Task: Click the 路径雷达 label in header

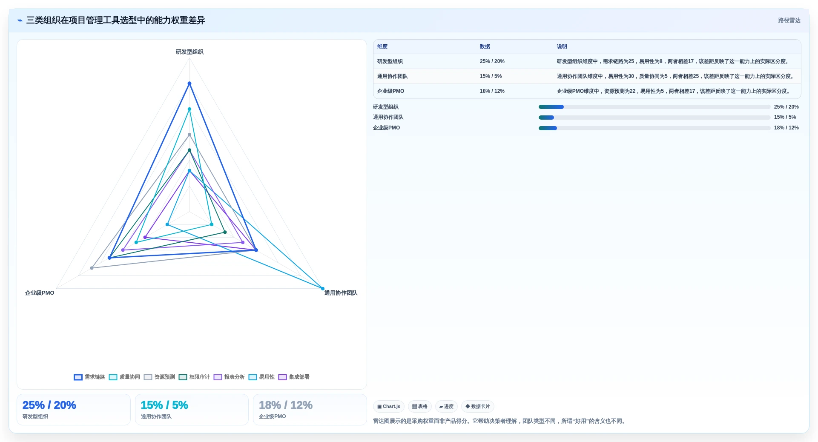Action: [x=789, y=20]
